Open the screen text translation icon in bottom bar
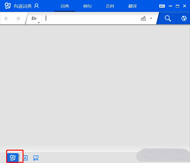The width and height of the screenshot is (190, 163). click(25, 158)
